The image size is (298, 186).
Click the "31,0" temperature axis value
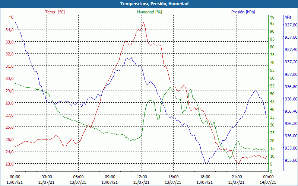[10, 66]
